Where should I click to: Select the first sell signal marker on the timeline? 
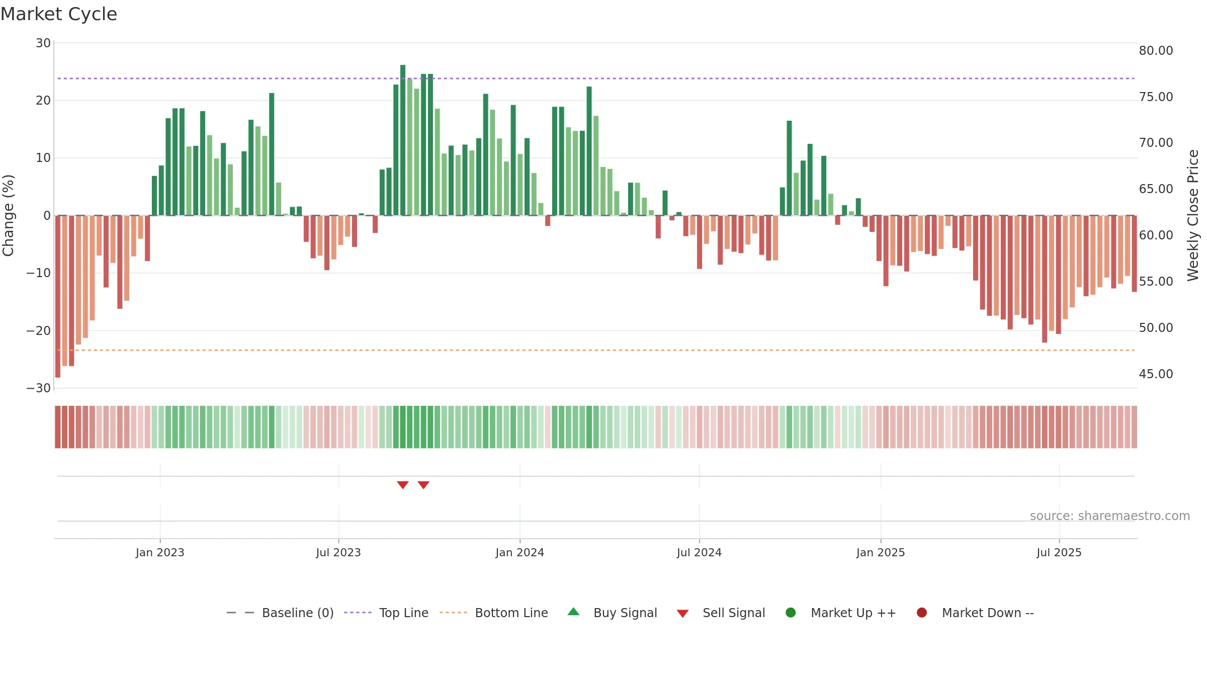pyautogui.click(x=403, y=485)
